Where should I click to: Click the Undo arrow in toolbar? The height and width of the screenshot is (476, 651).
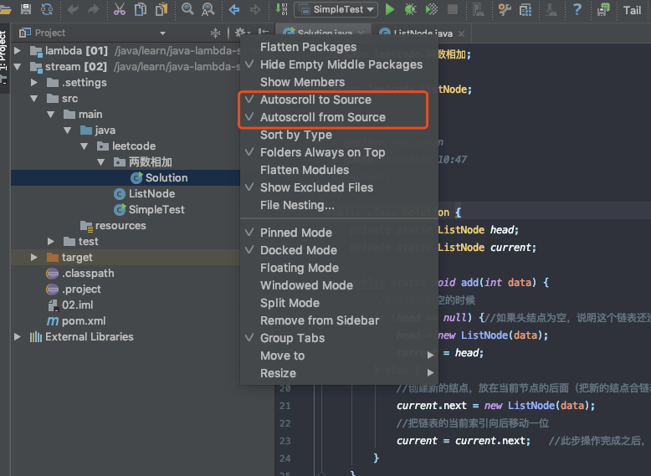click(x=73, y=9)
